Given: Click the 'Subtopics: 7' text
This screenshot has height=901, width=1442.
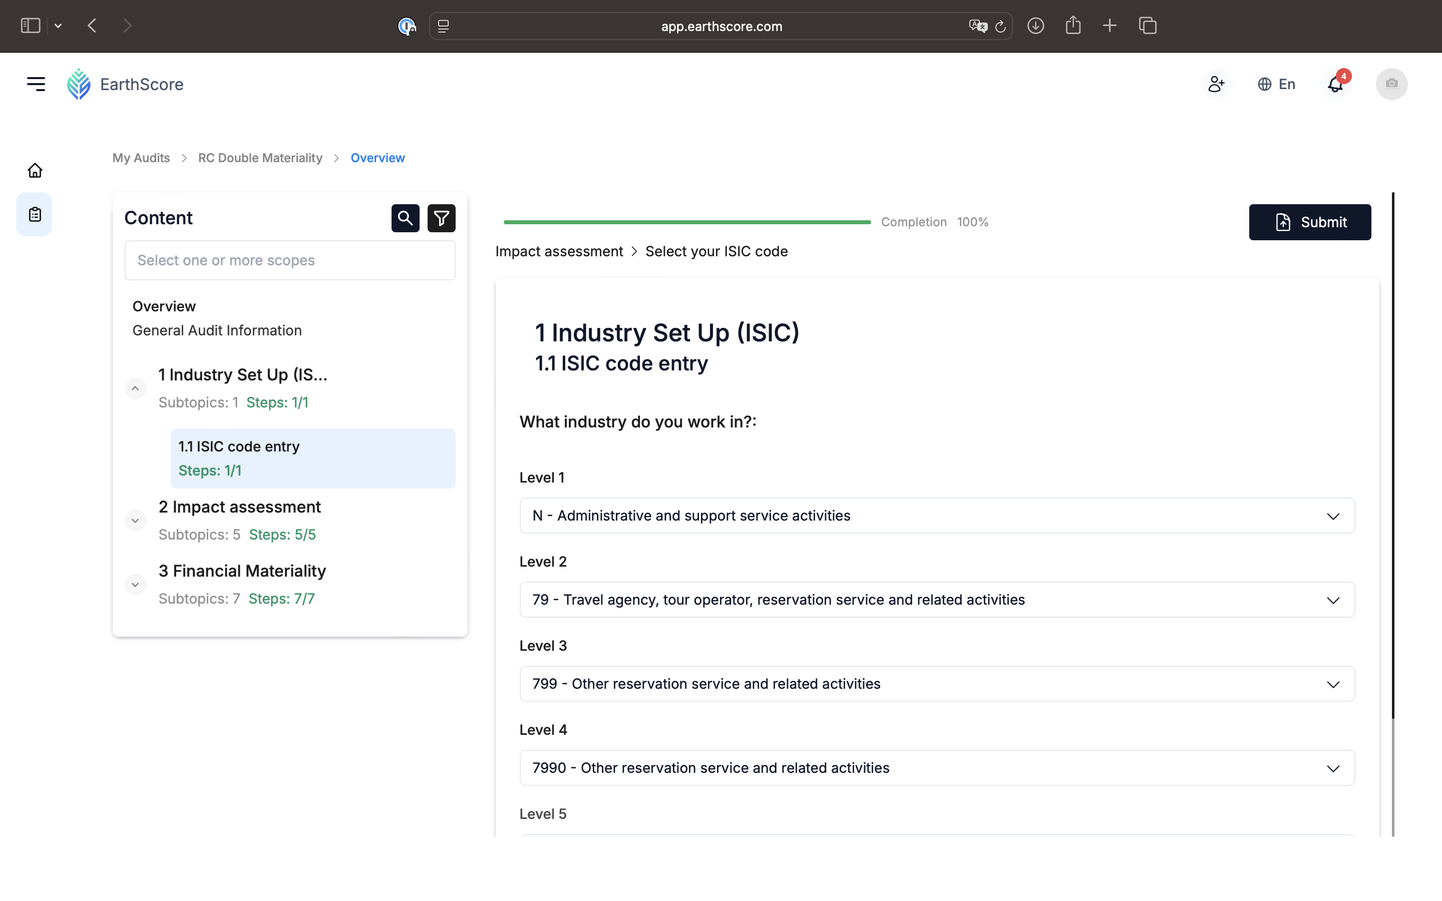Looking at the screenshot, I should click(x=199, y=599).
